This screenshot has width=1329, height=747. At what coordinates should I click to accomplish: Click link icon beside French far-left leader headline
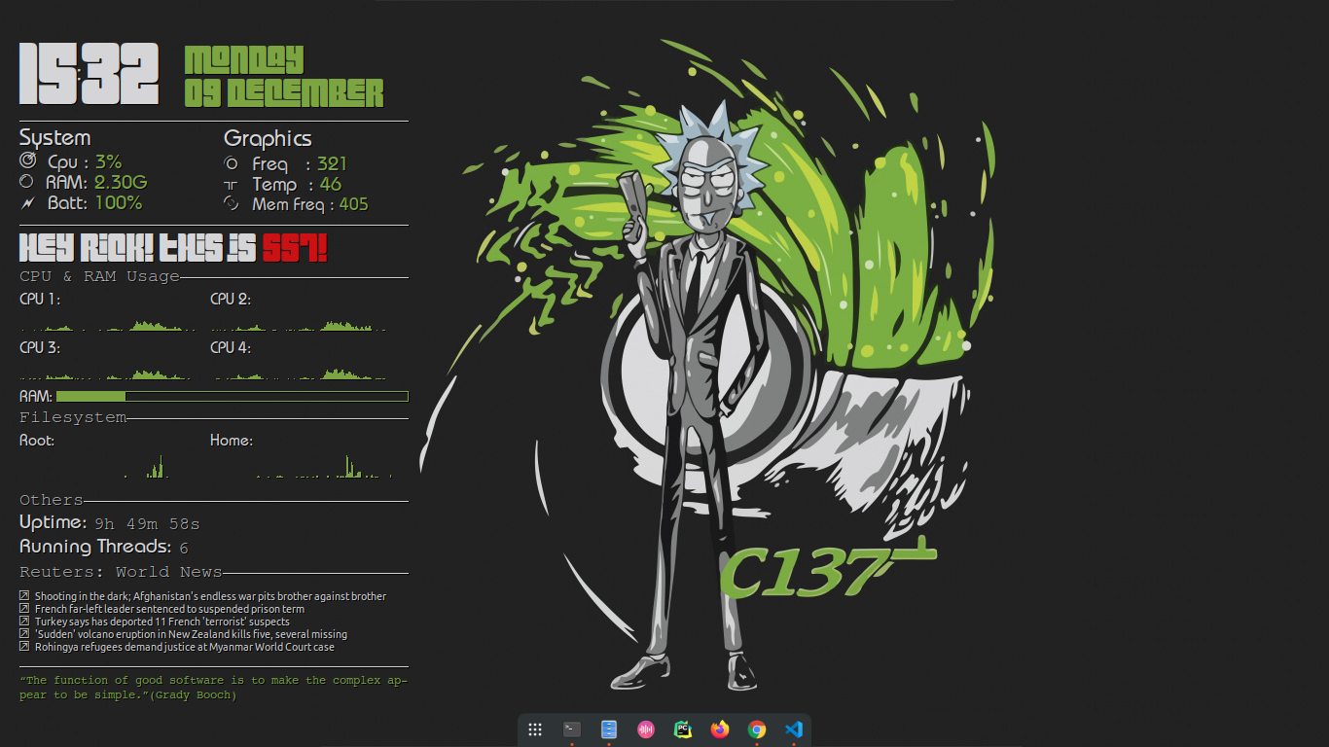point(24,608)
